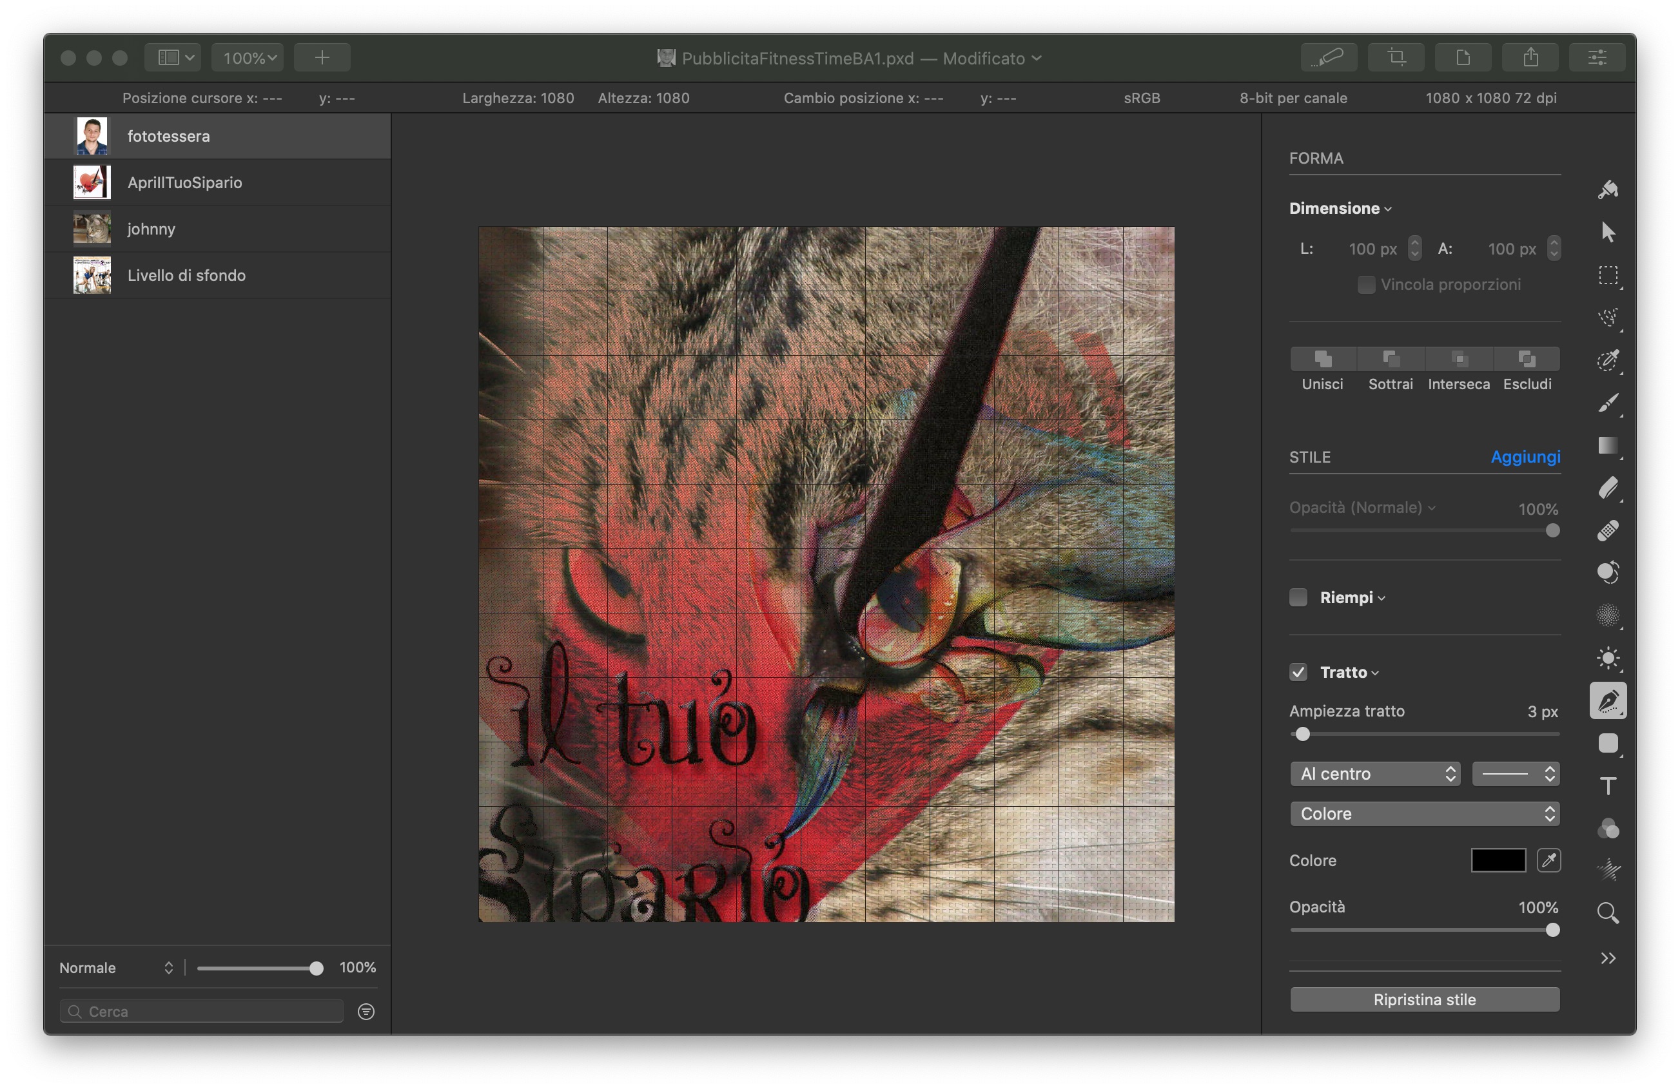Open Opacità (Normale) blend dropdown
Screen dimensions: 1680x1089
pos(1362,507)
